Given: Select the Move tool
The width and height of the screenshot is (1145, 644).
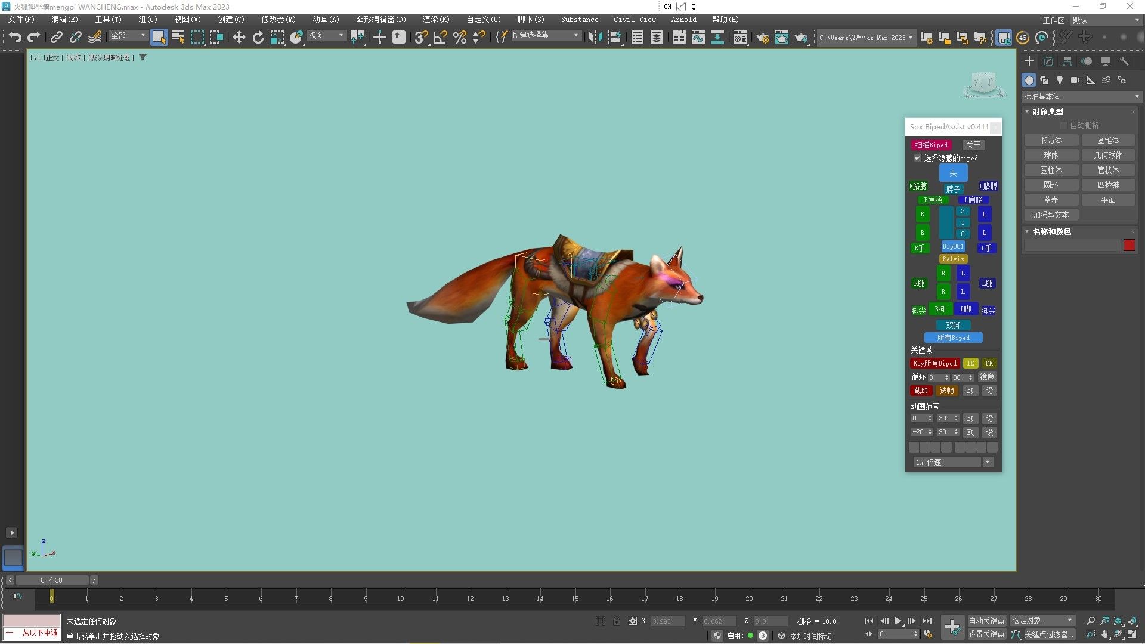Looking at the screenshot, I should pyautogui.click(x=239, y=37).
